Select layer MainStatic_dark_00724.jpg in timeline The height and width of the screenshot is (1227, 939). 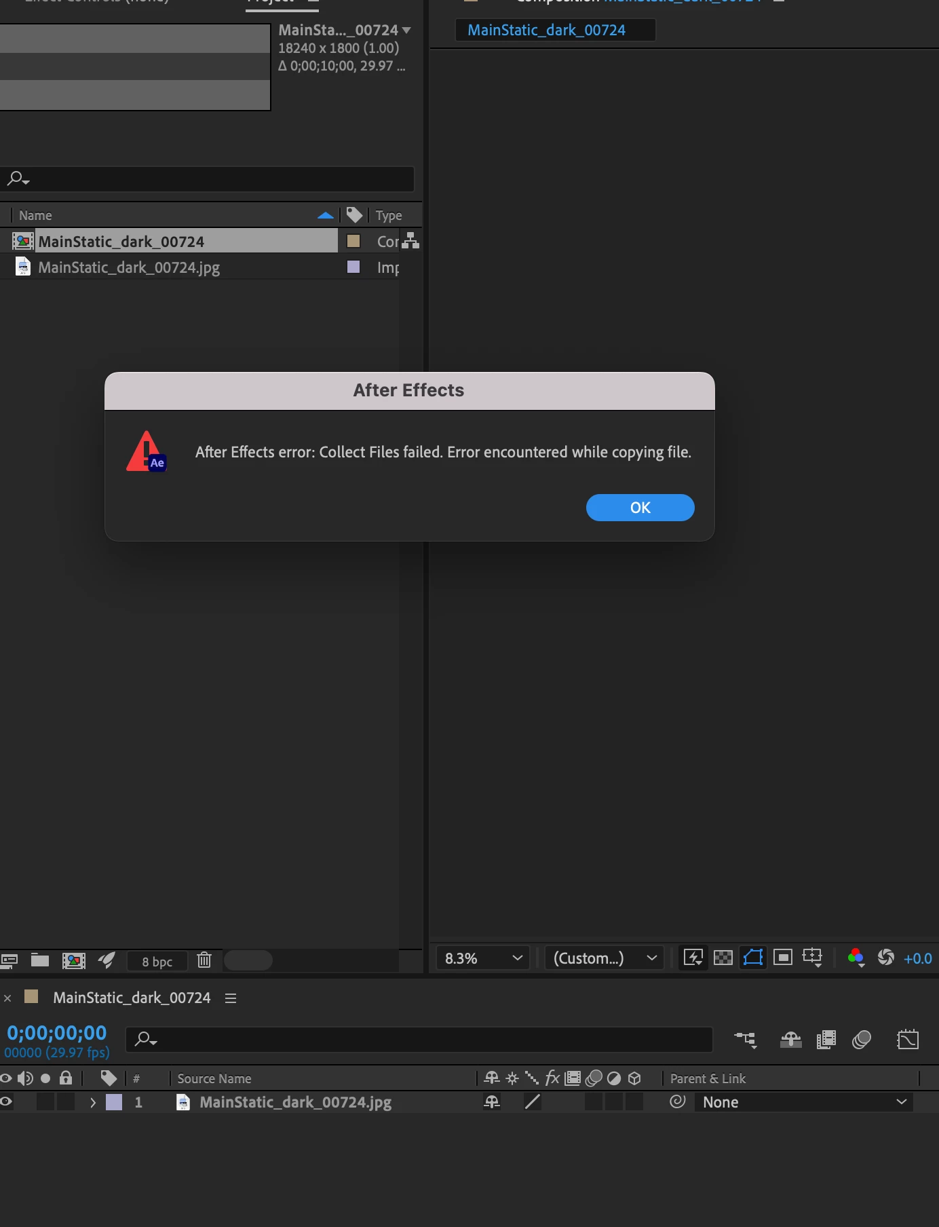(295, 1102)
